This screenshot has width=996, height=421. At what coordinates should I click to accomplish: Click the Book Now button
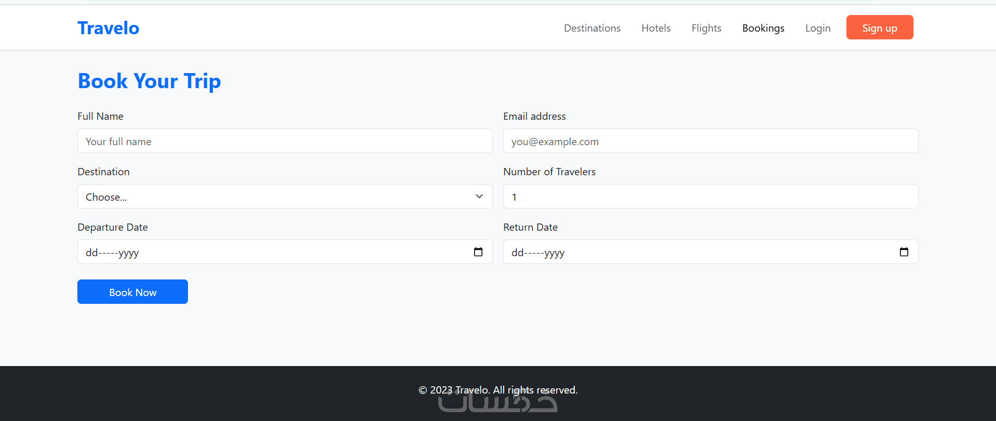132,292
